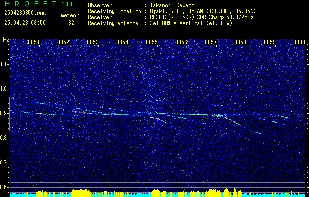Click the Receiving Location label
309x197 pixels.
point(114,11)
